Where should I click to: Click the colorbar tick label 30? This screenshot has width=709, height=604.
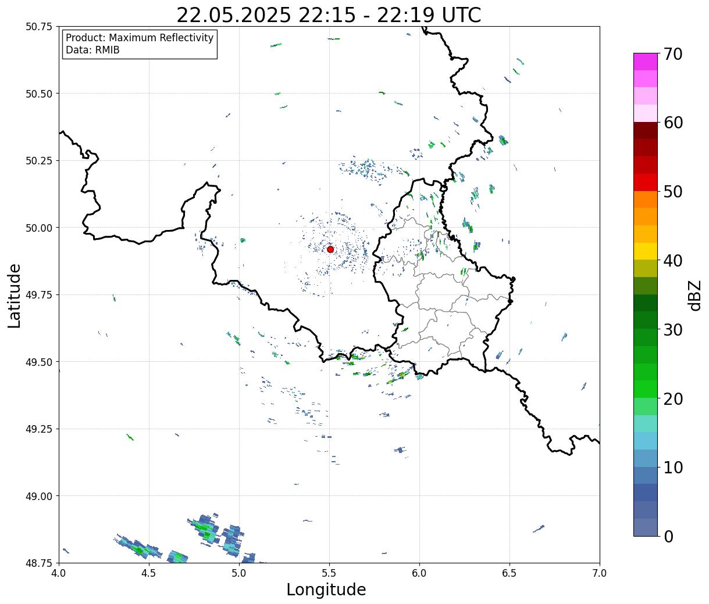coord(673,329)
